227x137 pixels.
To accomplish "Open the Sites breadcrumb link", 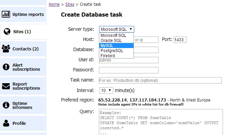I will pyautogui.click(x=69, y=4).
